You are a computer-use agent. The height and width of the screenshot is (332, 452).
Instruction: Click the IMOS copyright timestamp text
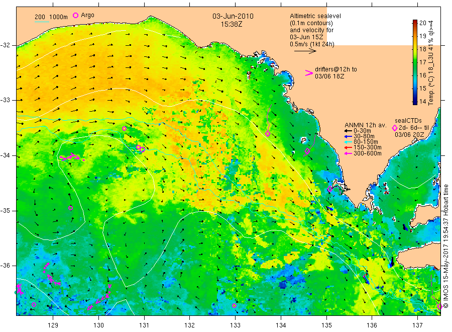pos(445,246)
